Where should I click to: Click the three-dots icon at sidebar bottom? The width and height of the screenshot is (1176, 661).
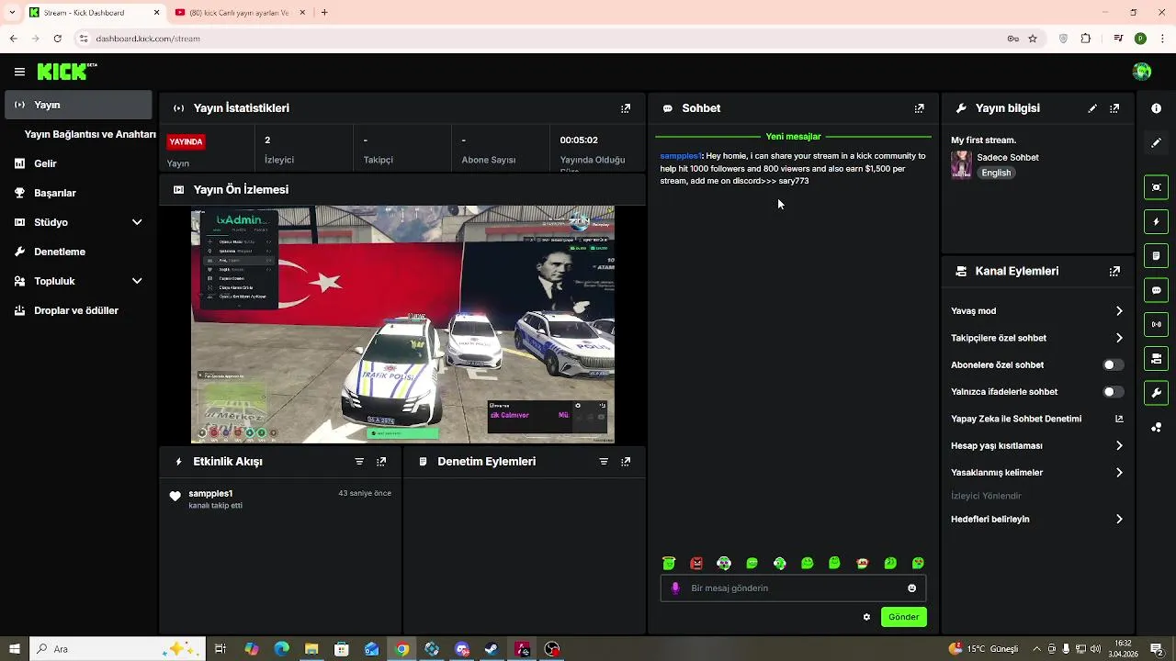(1157, 427)
